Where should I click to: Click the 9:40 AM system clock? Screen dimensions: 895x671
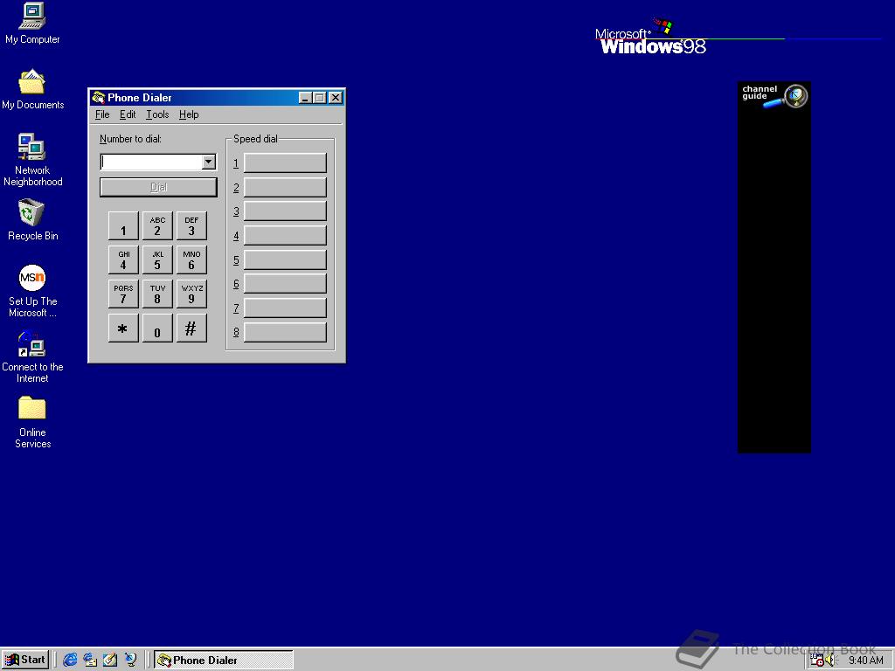tap(866, 661)
